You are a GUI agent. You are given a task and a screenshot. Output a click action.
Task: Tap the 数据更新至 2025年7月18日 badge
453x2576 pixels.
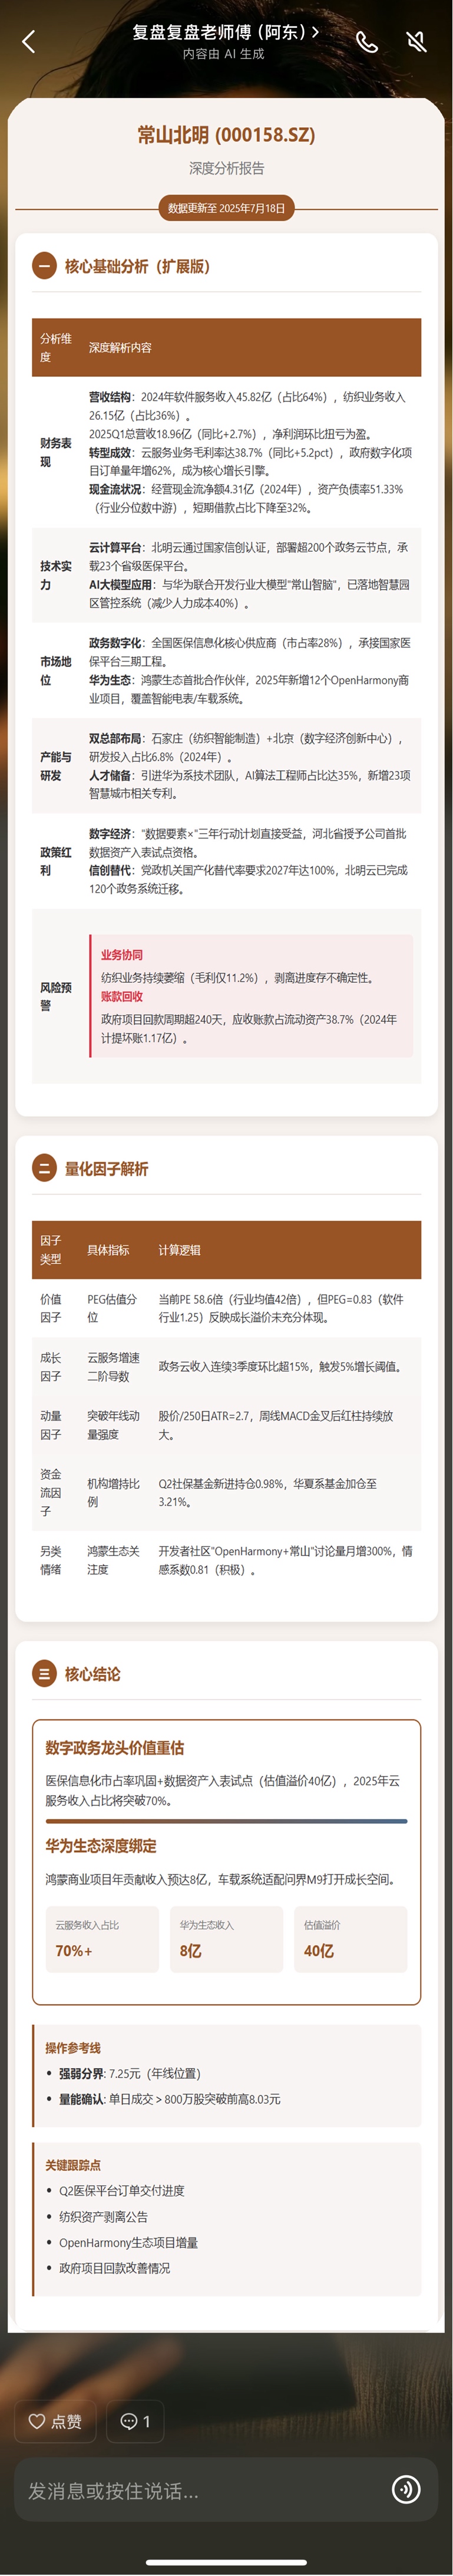tap(226, 208)
